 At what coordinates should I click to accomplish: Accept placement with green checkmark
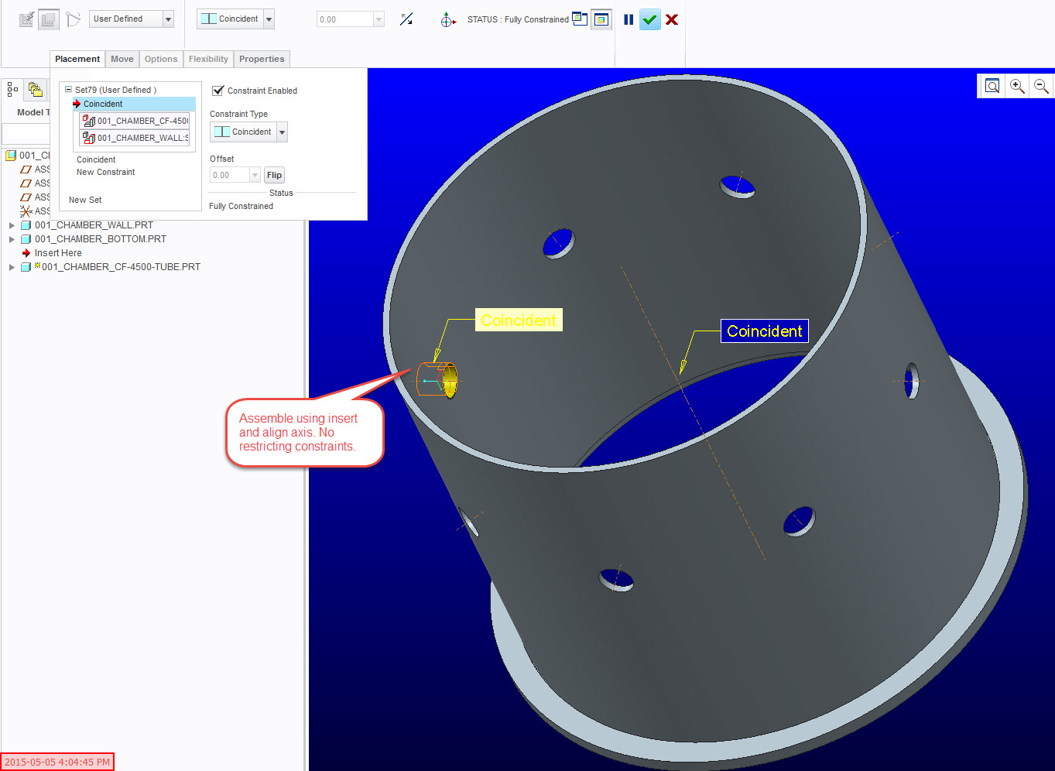click(x=650, y=19)
